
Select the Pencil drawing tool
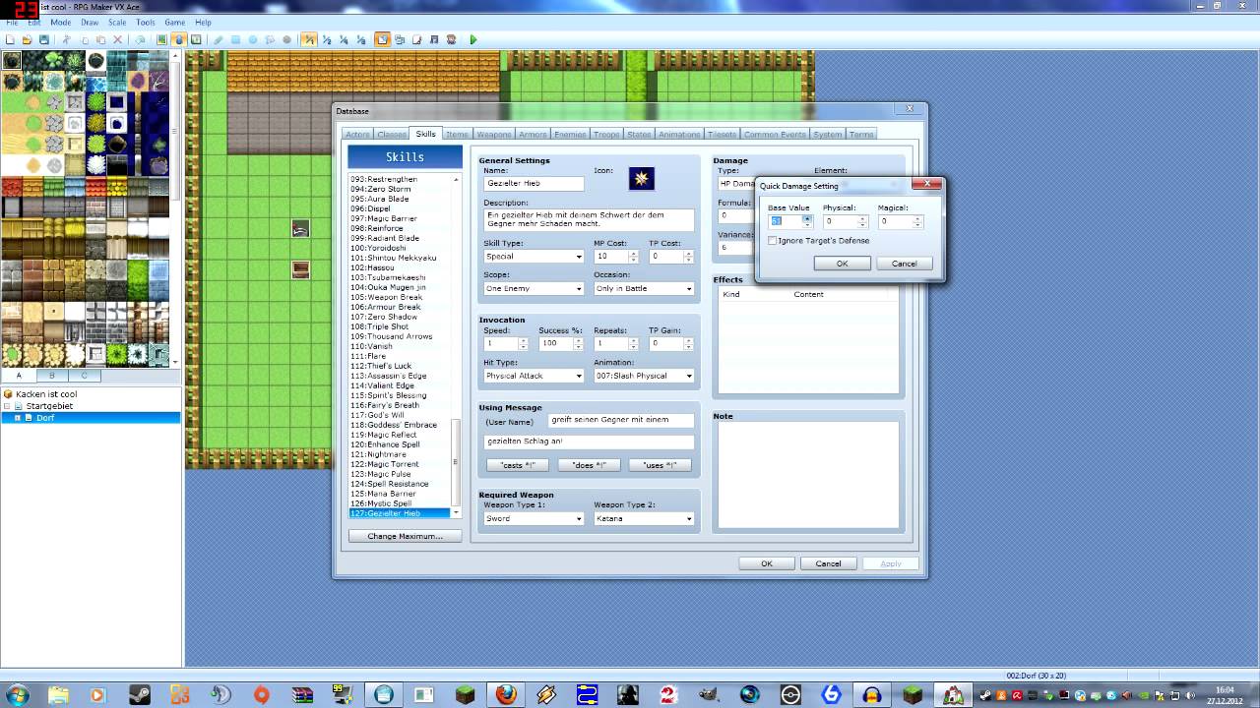218,39
